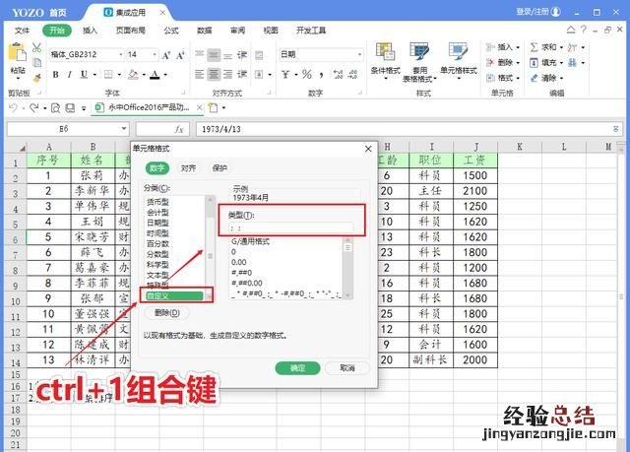The image size is (630, 452).
Task: Click 取消 in cell format dialog
Action: (x=347, y=368)
